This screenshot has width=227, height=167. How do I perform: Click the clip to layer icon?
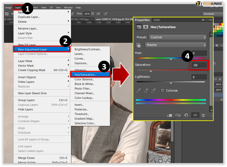(x=170, y=115)
